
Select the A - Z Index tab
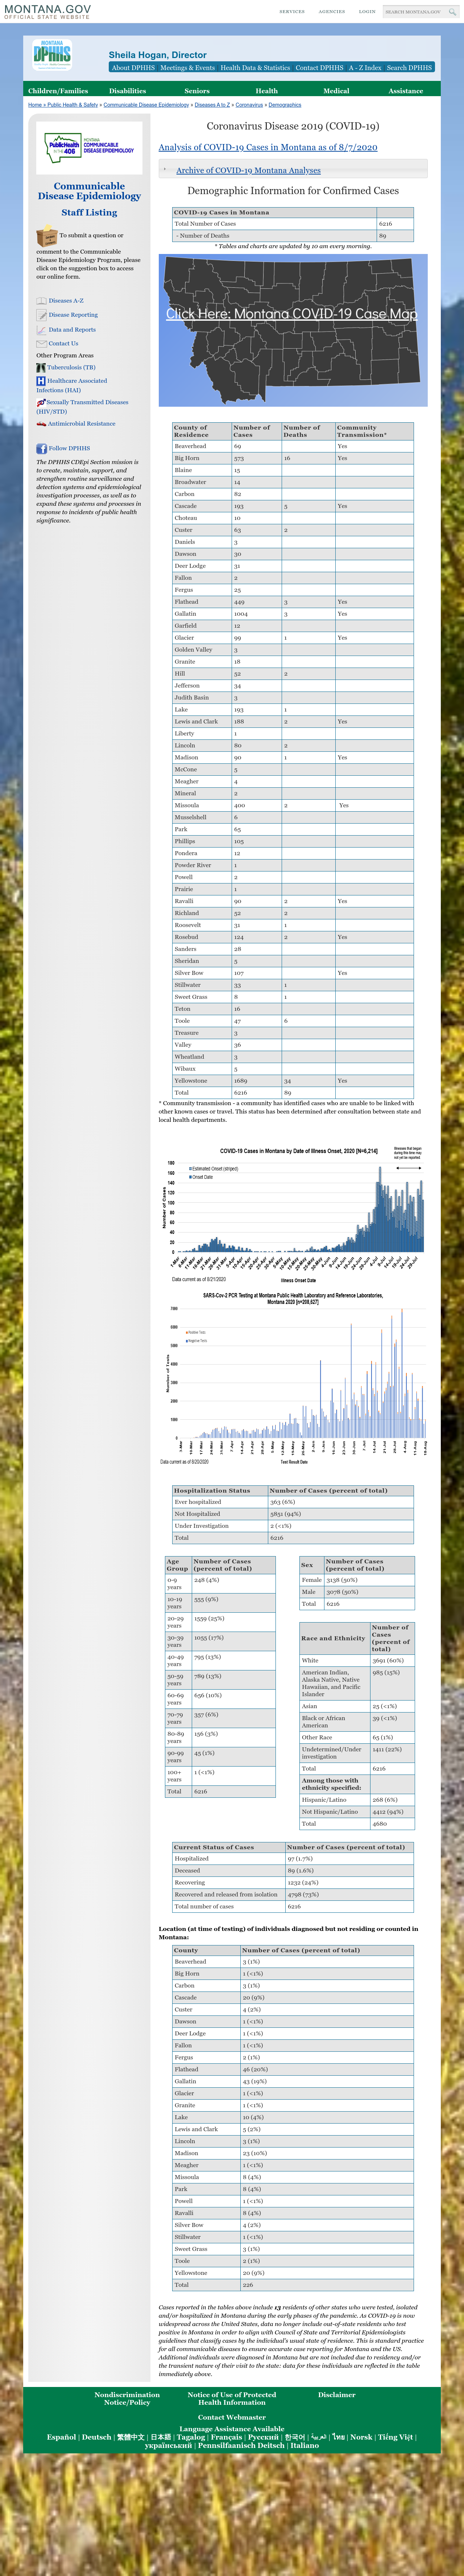point(365,68)
